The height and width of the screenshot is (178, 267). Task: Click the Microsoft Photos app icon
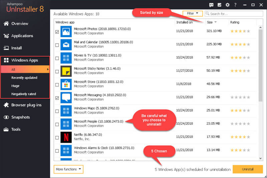66,31
